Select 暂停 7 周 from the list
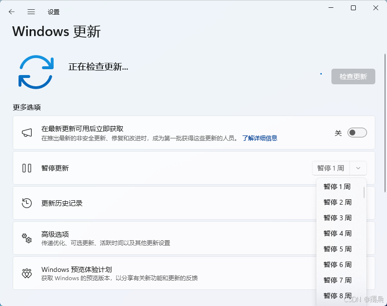 tap(337, 280)
